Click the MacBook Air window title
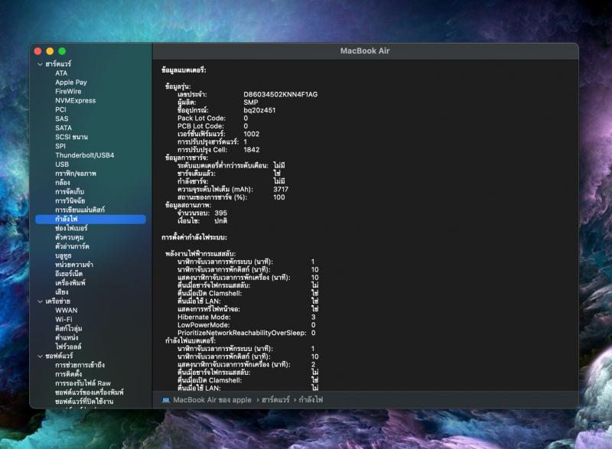 click(x=365, y=50)
